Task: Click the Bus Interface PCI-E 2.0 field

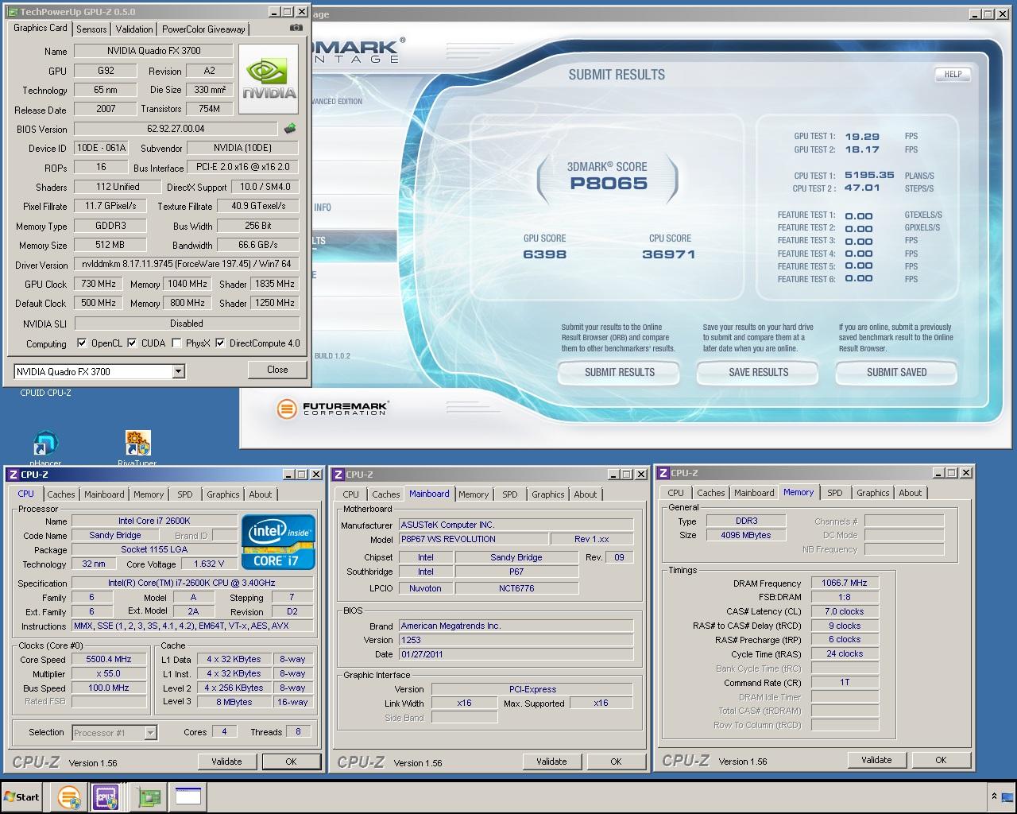Action: tap(243, 167)
